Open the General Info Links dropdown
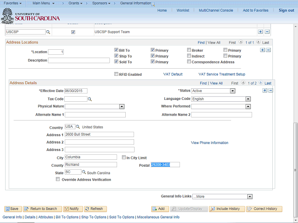Image resolution: width=298 pixels, height=223 pixels. point(249,197)
